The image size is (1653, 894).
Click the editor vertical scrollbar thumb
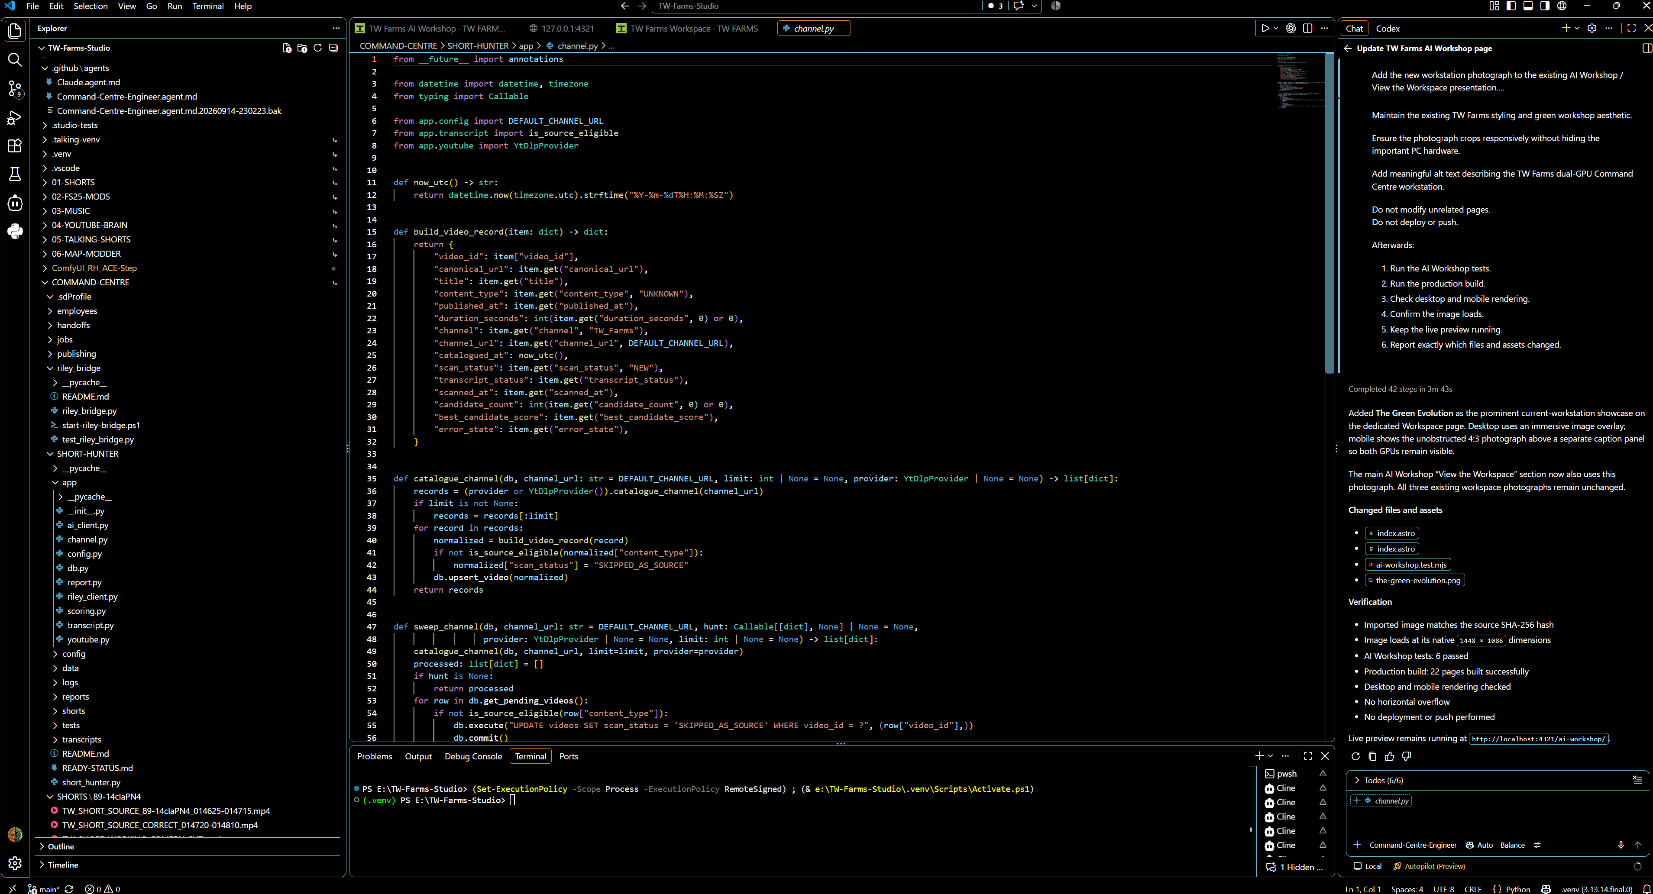[1330, 213]
